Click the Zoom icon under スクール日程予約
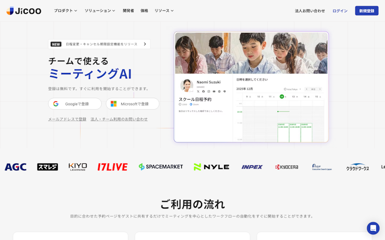 click(x=191, y=105)
